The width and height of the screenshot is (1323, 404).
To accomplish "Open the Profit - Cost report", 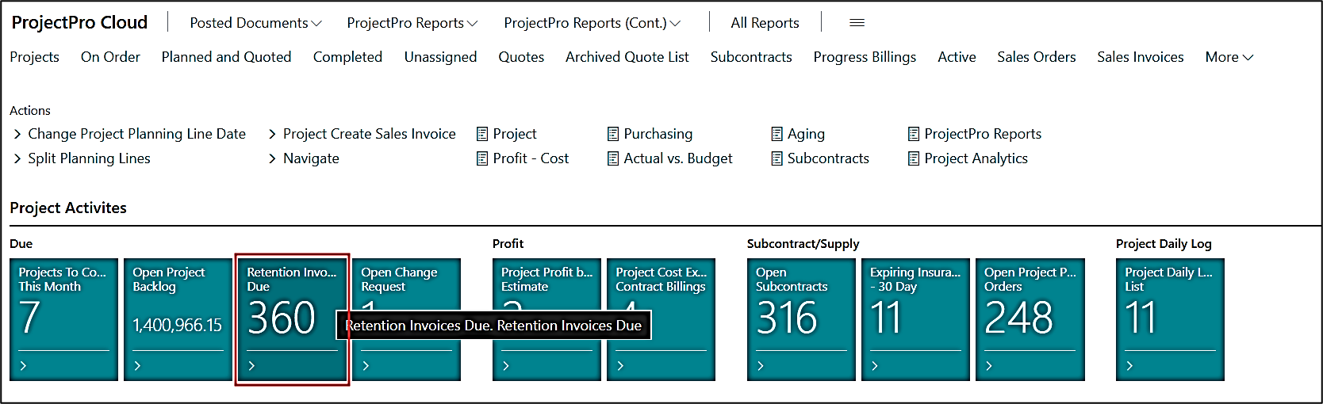I will 522,158.
